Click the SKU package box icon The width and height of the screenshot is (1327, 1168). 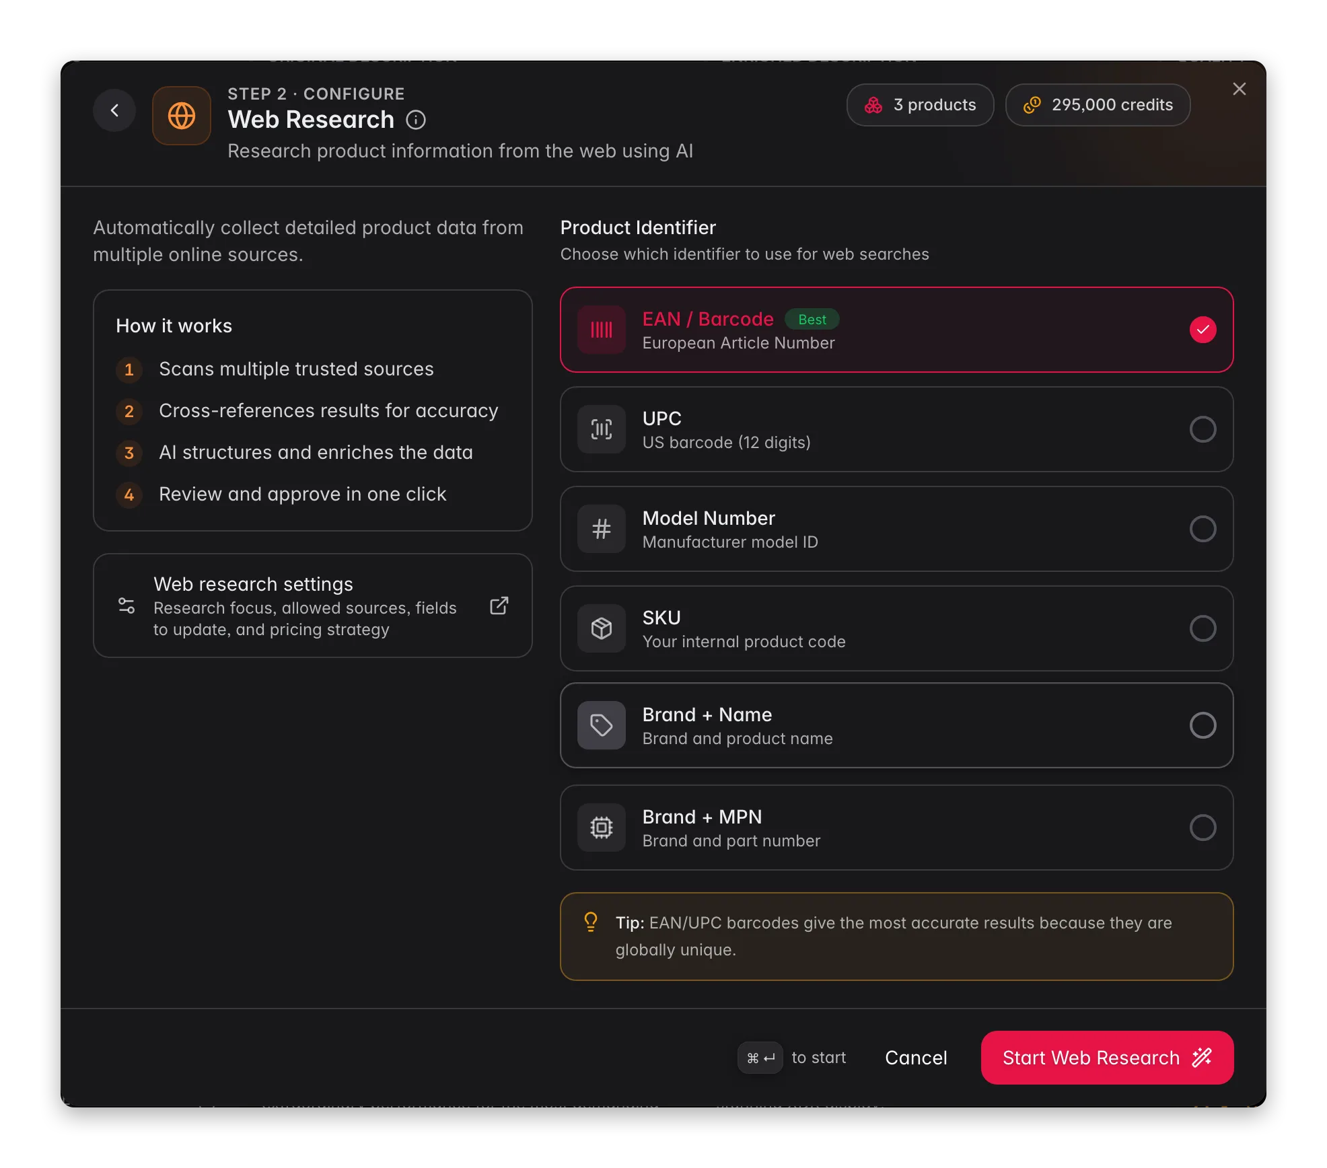[x=602, y=628]
